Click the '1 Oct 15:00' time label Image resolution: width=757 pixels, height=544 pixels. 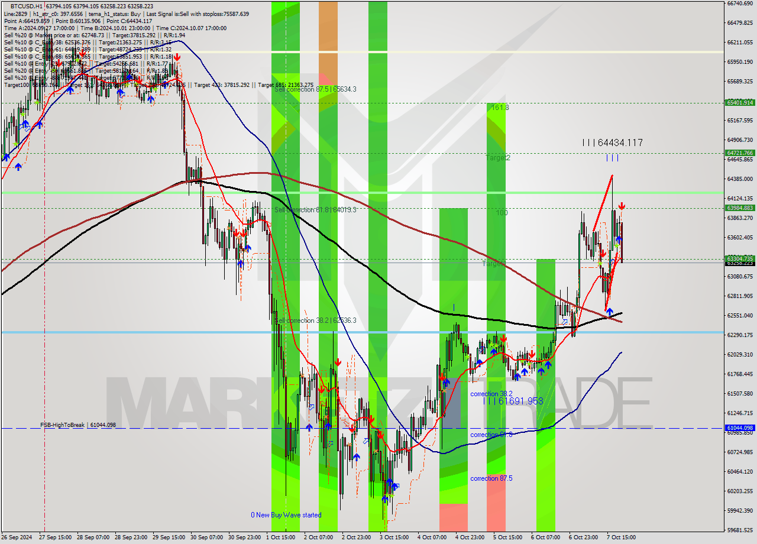(x=281, y=537)
